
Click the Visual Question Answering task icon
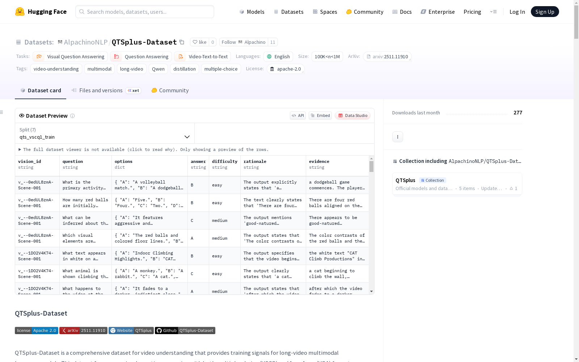[39, 56]
